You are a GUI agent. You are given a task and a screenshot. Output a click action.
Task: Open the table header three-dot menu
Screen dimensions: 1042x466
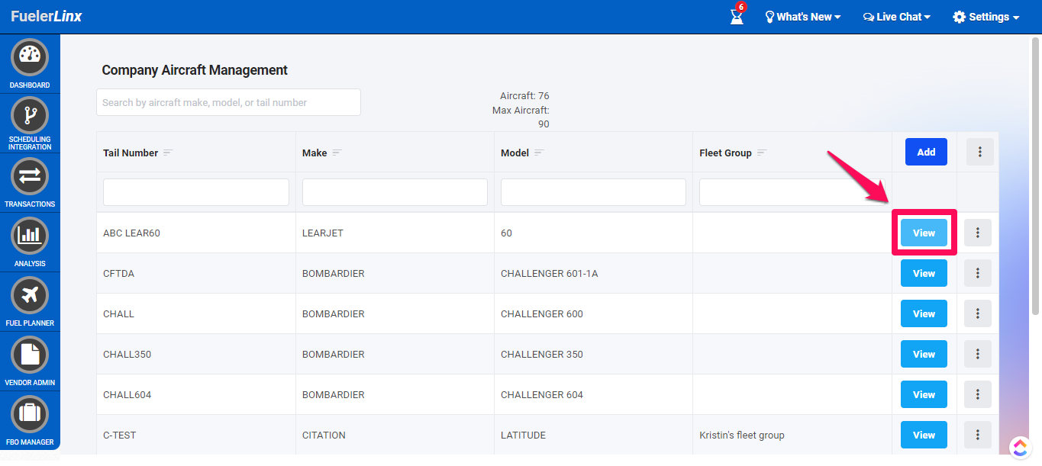point(980,152)
